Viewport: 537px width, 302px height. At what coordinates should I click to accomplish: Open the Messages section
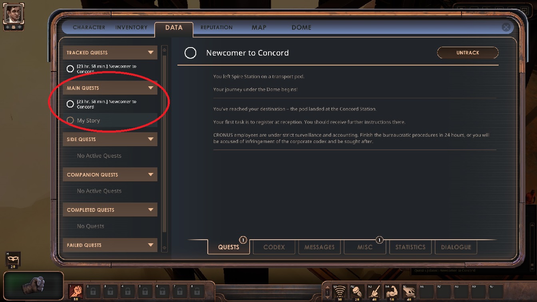pyautogui.click(x=319, y=247)
